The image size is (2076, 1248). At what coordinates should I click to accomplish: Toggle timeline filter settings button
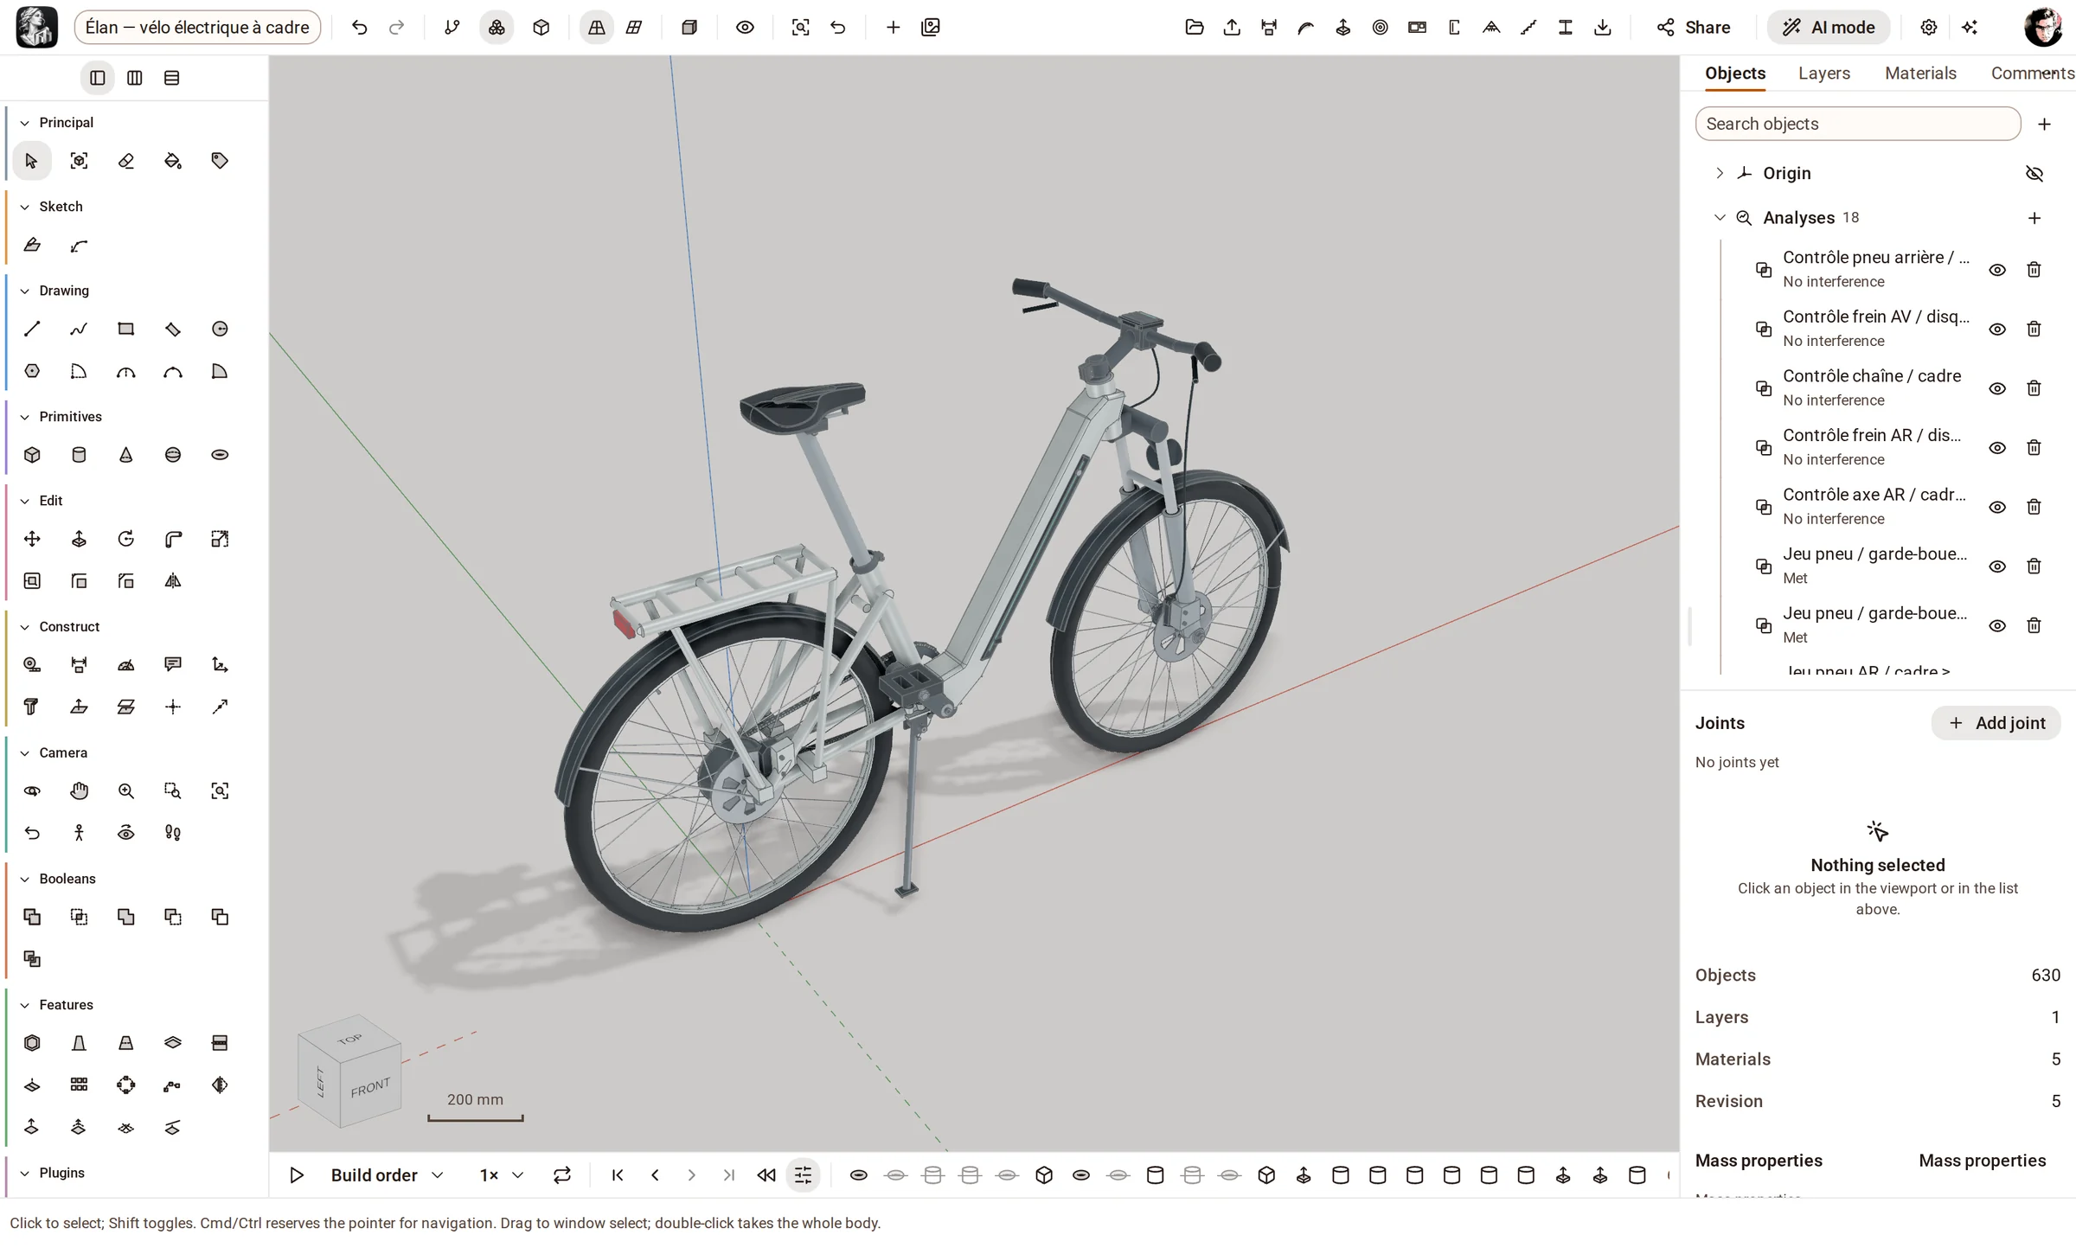(x=803, y=1175)
